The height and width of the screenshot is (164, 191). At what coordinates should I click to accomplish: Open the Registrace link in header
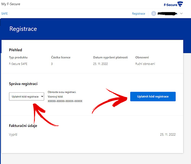[139, 14]
